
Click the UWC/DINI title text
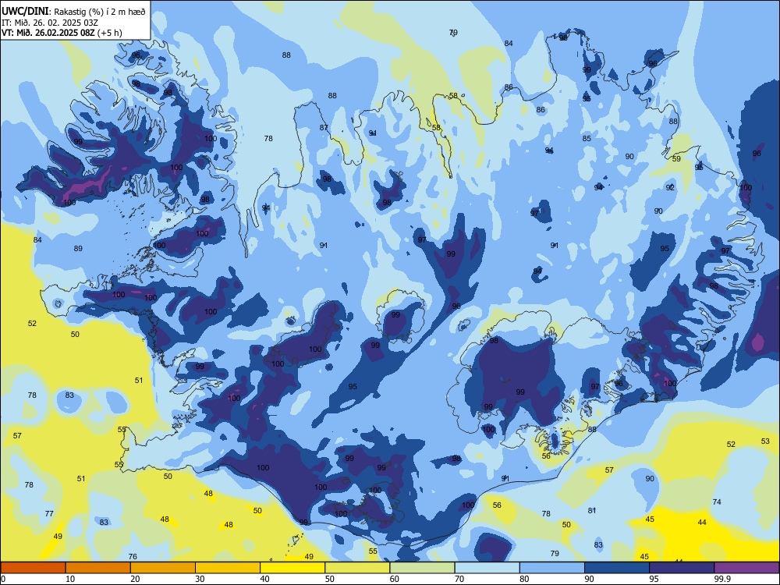pos(26,12)
